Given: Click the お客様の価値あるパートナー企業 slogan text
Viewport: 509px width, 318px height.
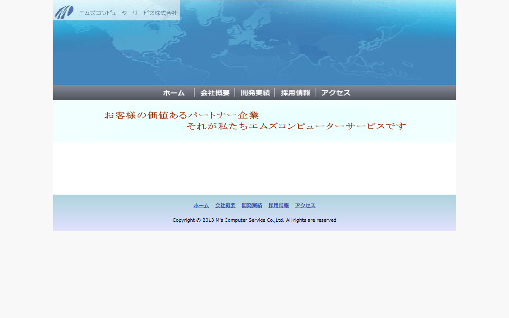Looking at the screenshot, I should click(182, 115).
